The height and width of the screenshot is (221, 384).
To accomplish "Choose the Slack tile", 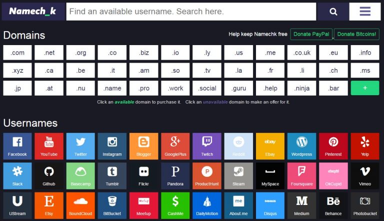I will pos(17,176).
